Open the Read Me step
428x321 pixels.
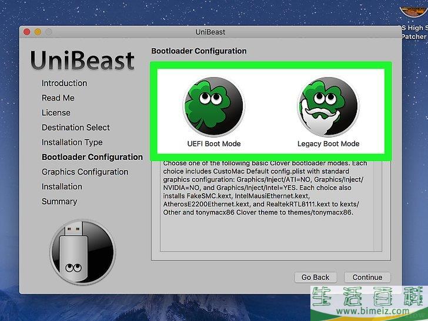[58, 98]
